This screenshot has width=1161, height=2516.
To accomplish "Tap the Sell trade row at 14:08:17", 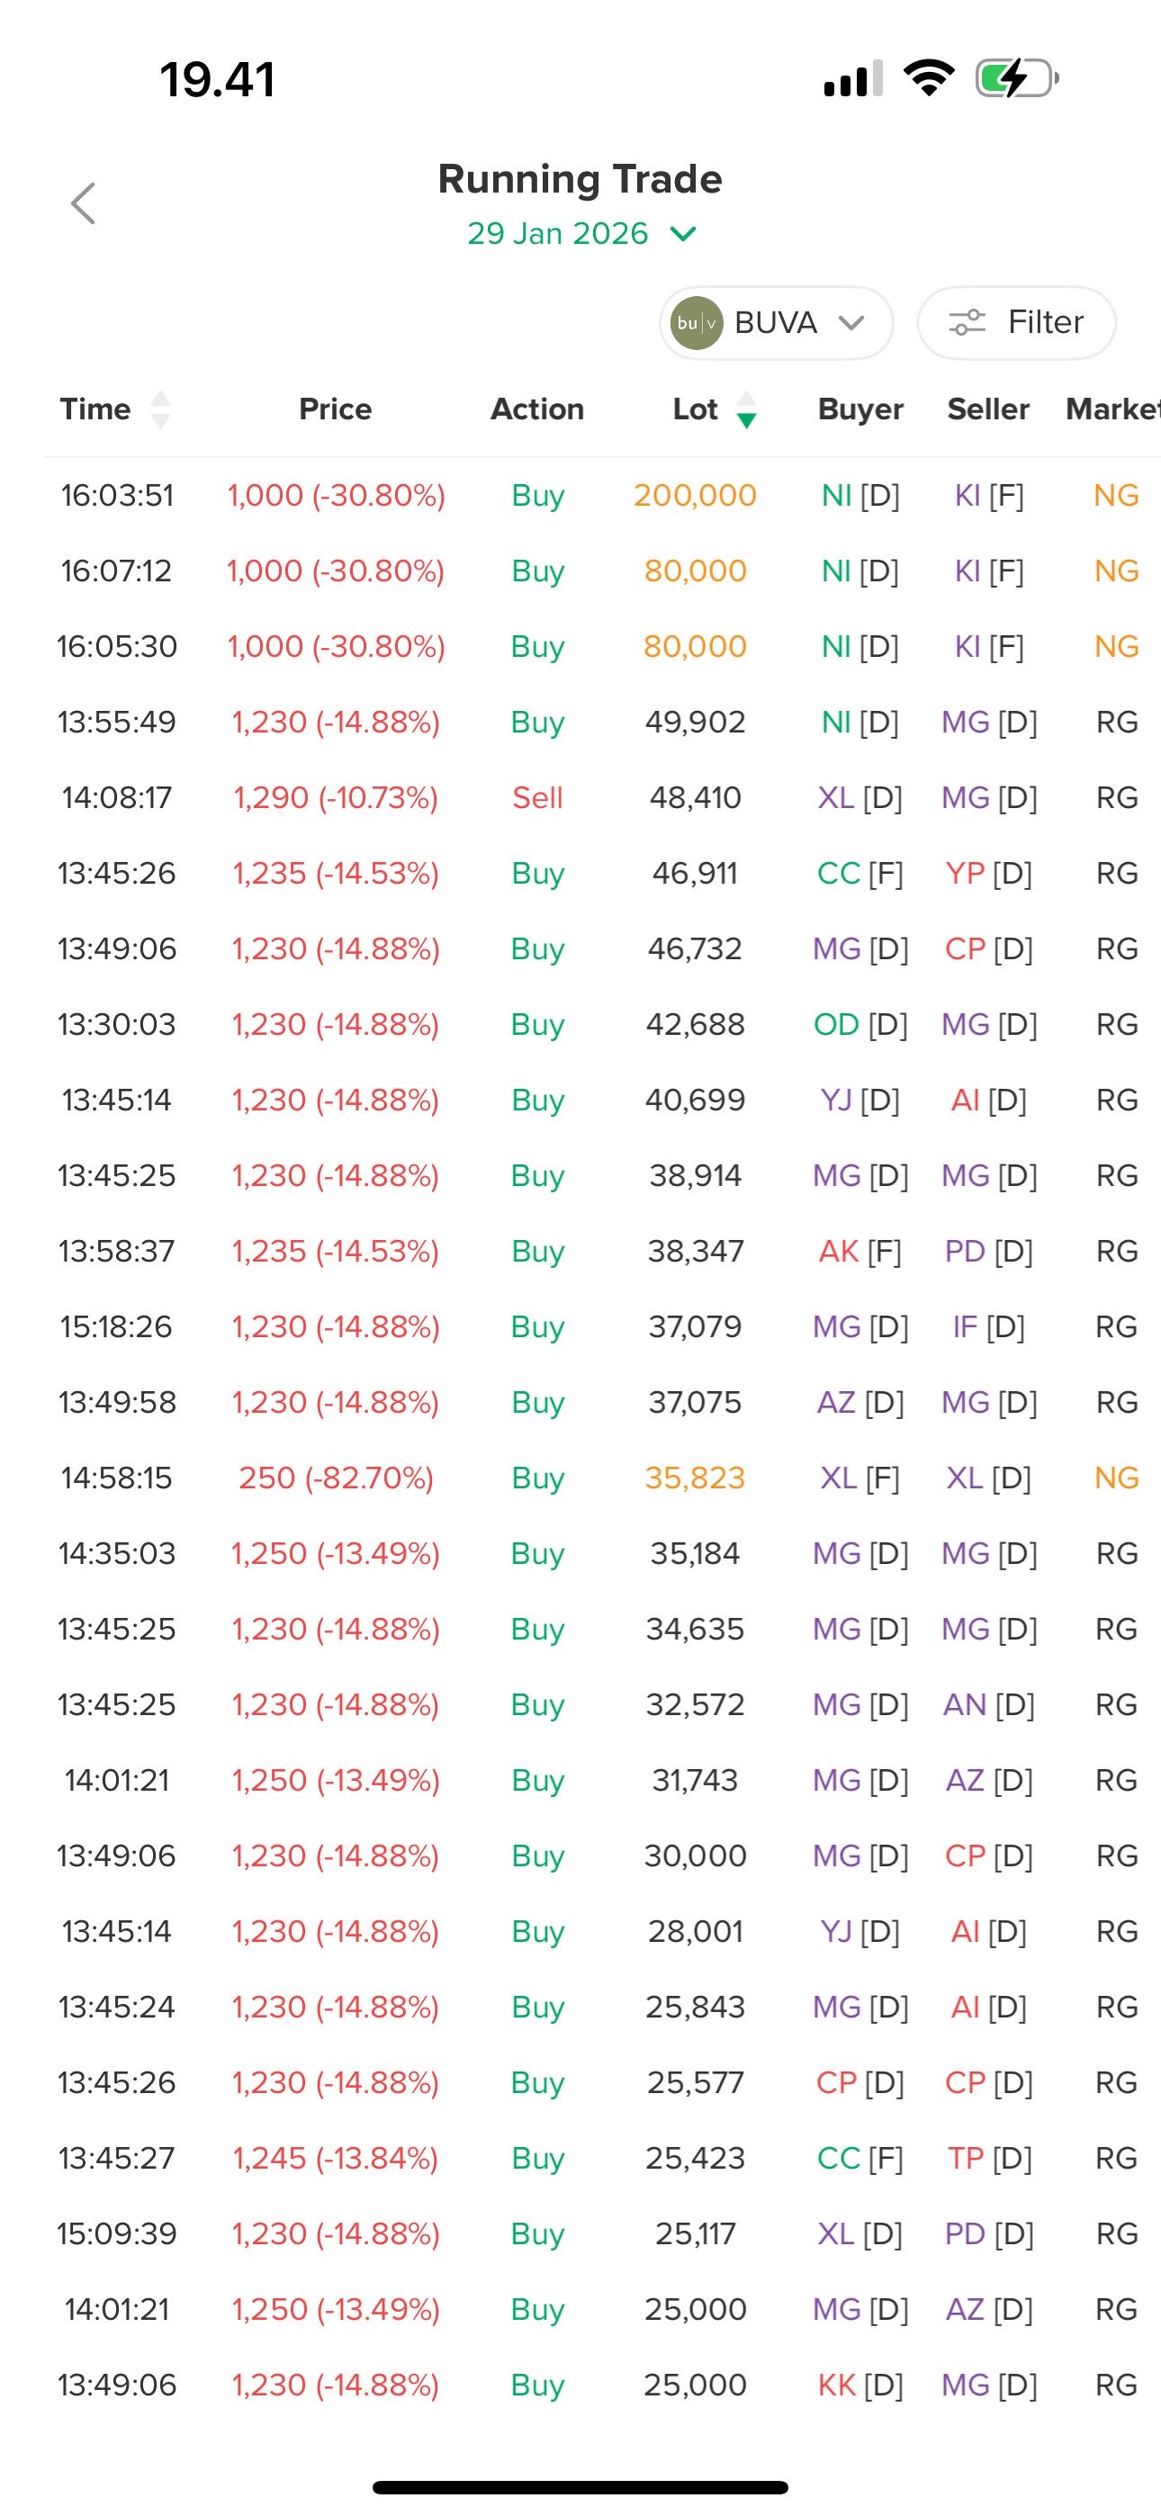I will (x=537, y=798).
